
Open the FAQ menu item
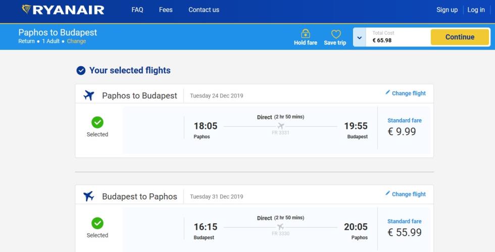click(137, 10)
